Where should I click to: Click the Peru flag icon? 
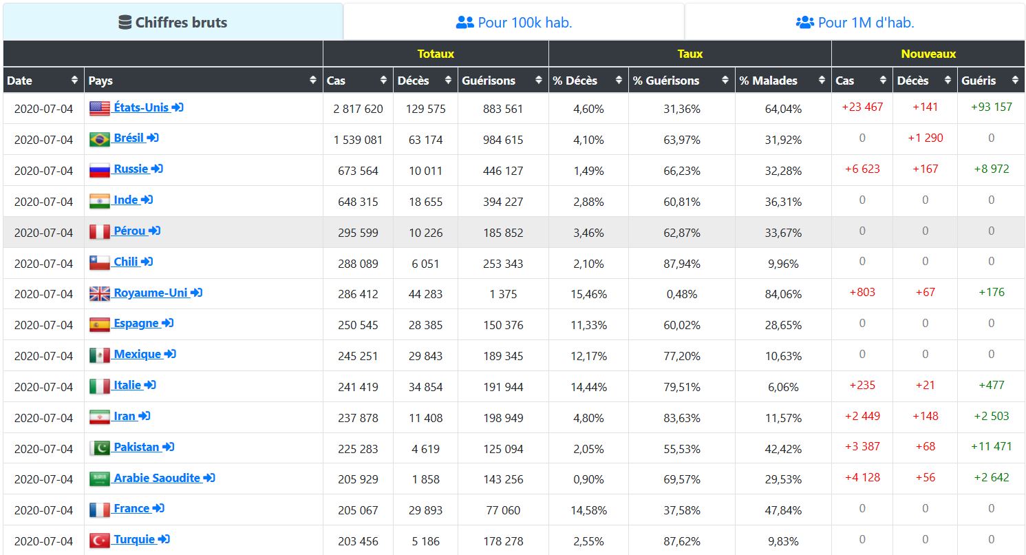point(100,232)
